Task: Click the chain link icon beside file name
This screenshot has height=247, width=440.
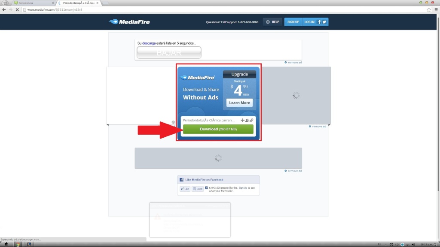Action: (251, 120)
